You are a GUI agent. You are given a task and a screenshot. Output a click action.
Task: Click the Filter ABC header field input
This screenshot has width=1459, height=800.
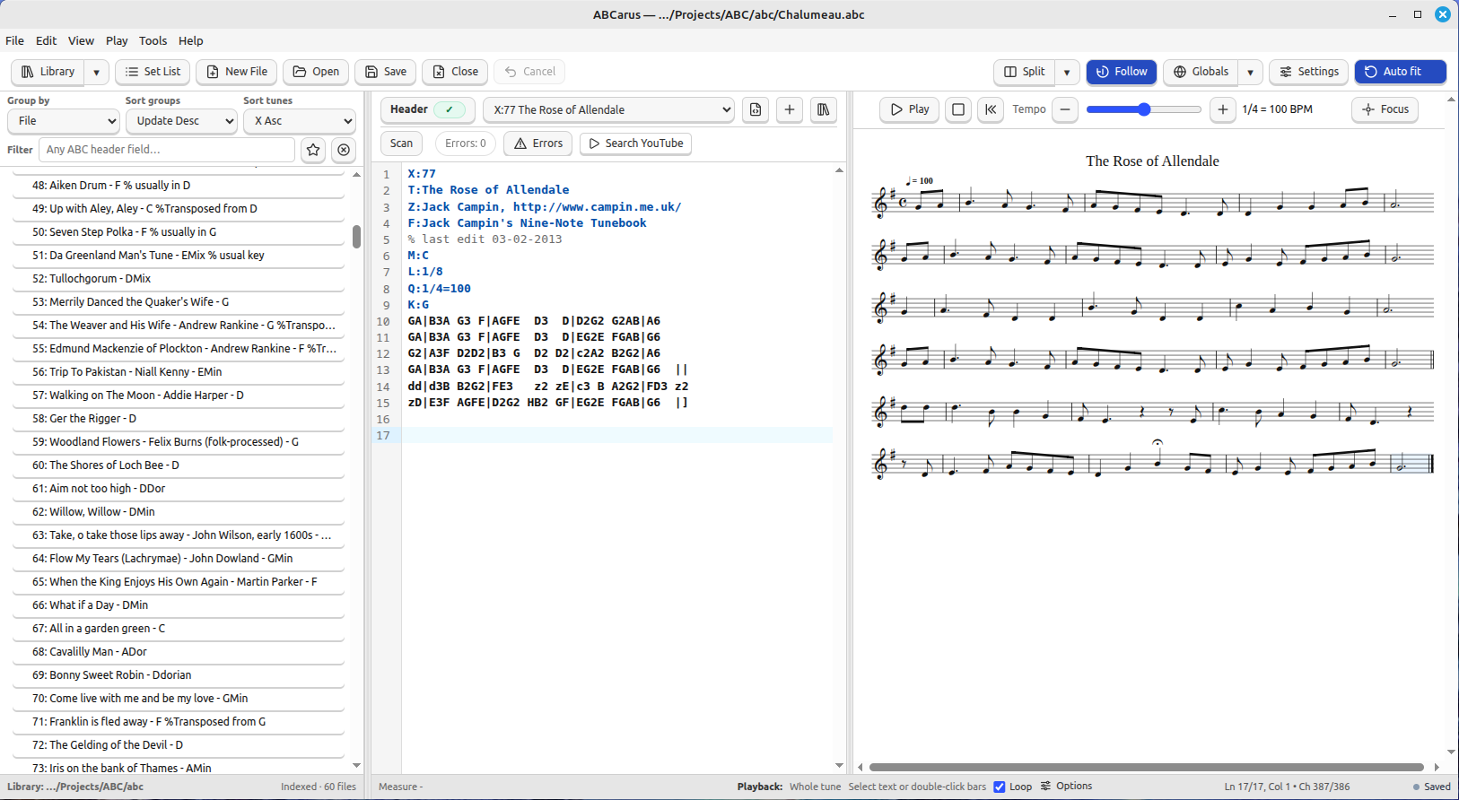[167, 150]
